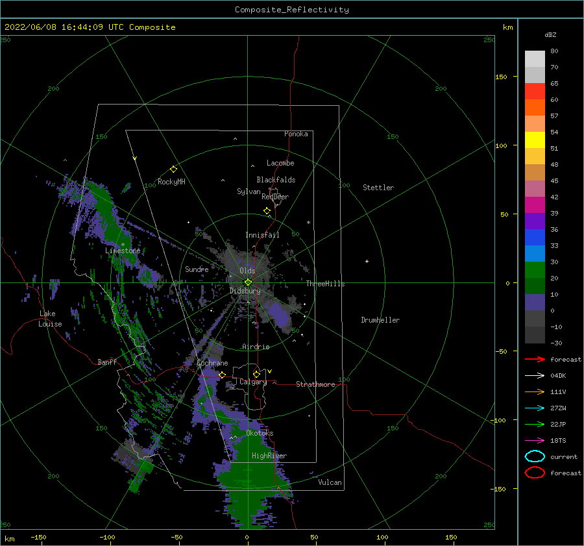Select the Lake Louise label

click(50, 319)
